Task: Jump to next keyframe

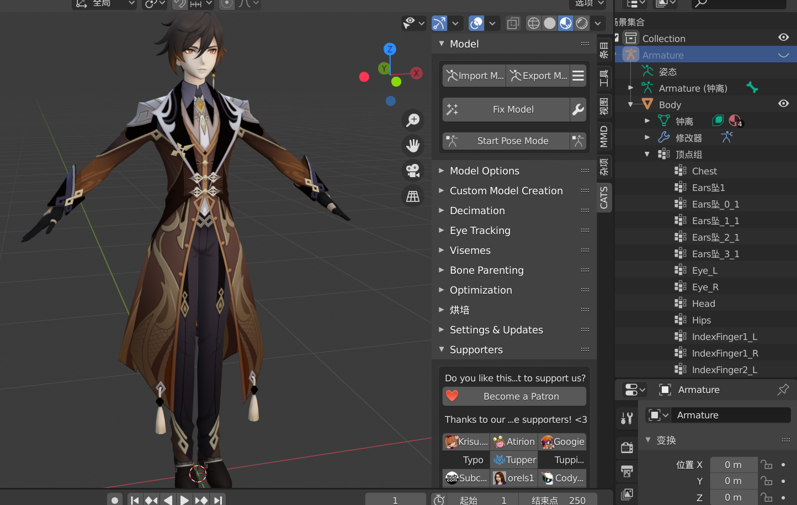Action: 201,500
